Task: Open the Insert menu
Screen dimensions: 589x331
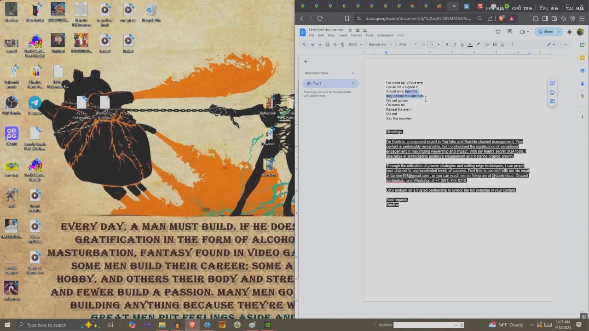Action: [x=343, y=35]
